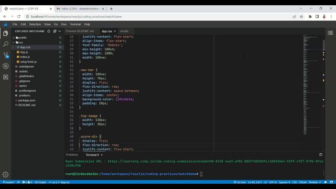Click Go Live in status bar

[239, 182]
